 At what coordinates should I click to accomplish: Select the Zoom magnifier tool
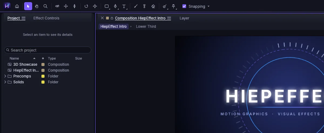[x=45, y=6]
